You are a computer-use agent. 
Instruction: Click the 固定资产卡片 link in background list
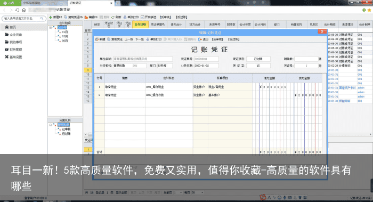[347, 88]
